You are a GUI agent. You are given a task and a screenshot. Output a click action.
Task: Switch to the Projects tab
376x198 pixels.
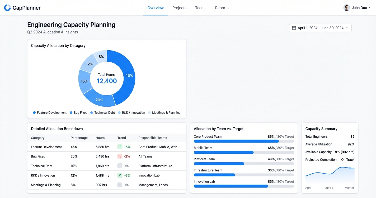179,8
